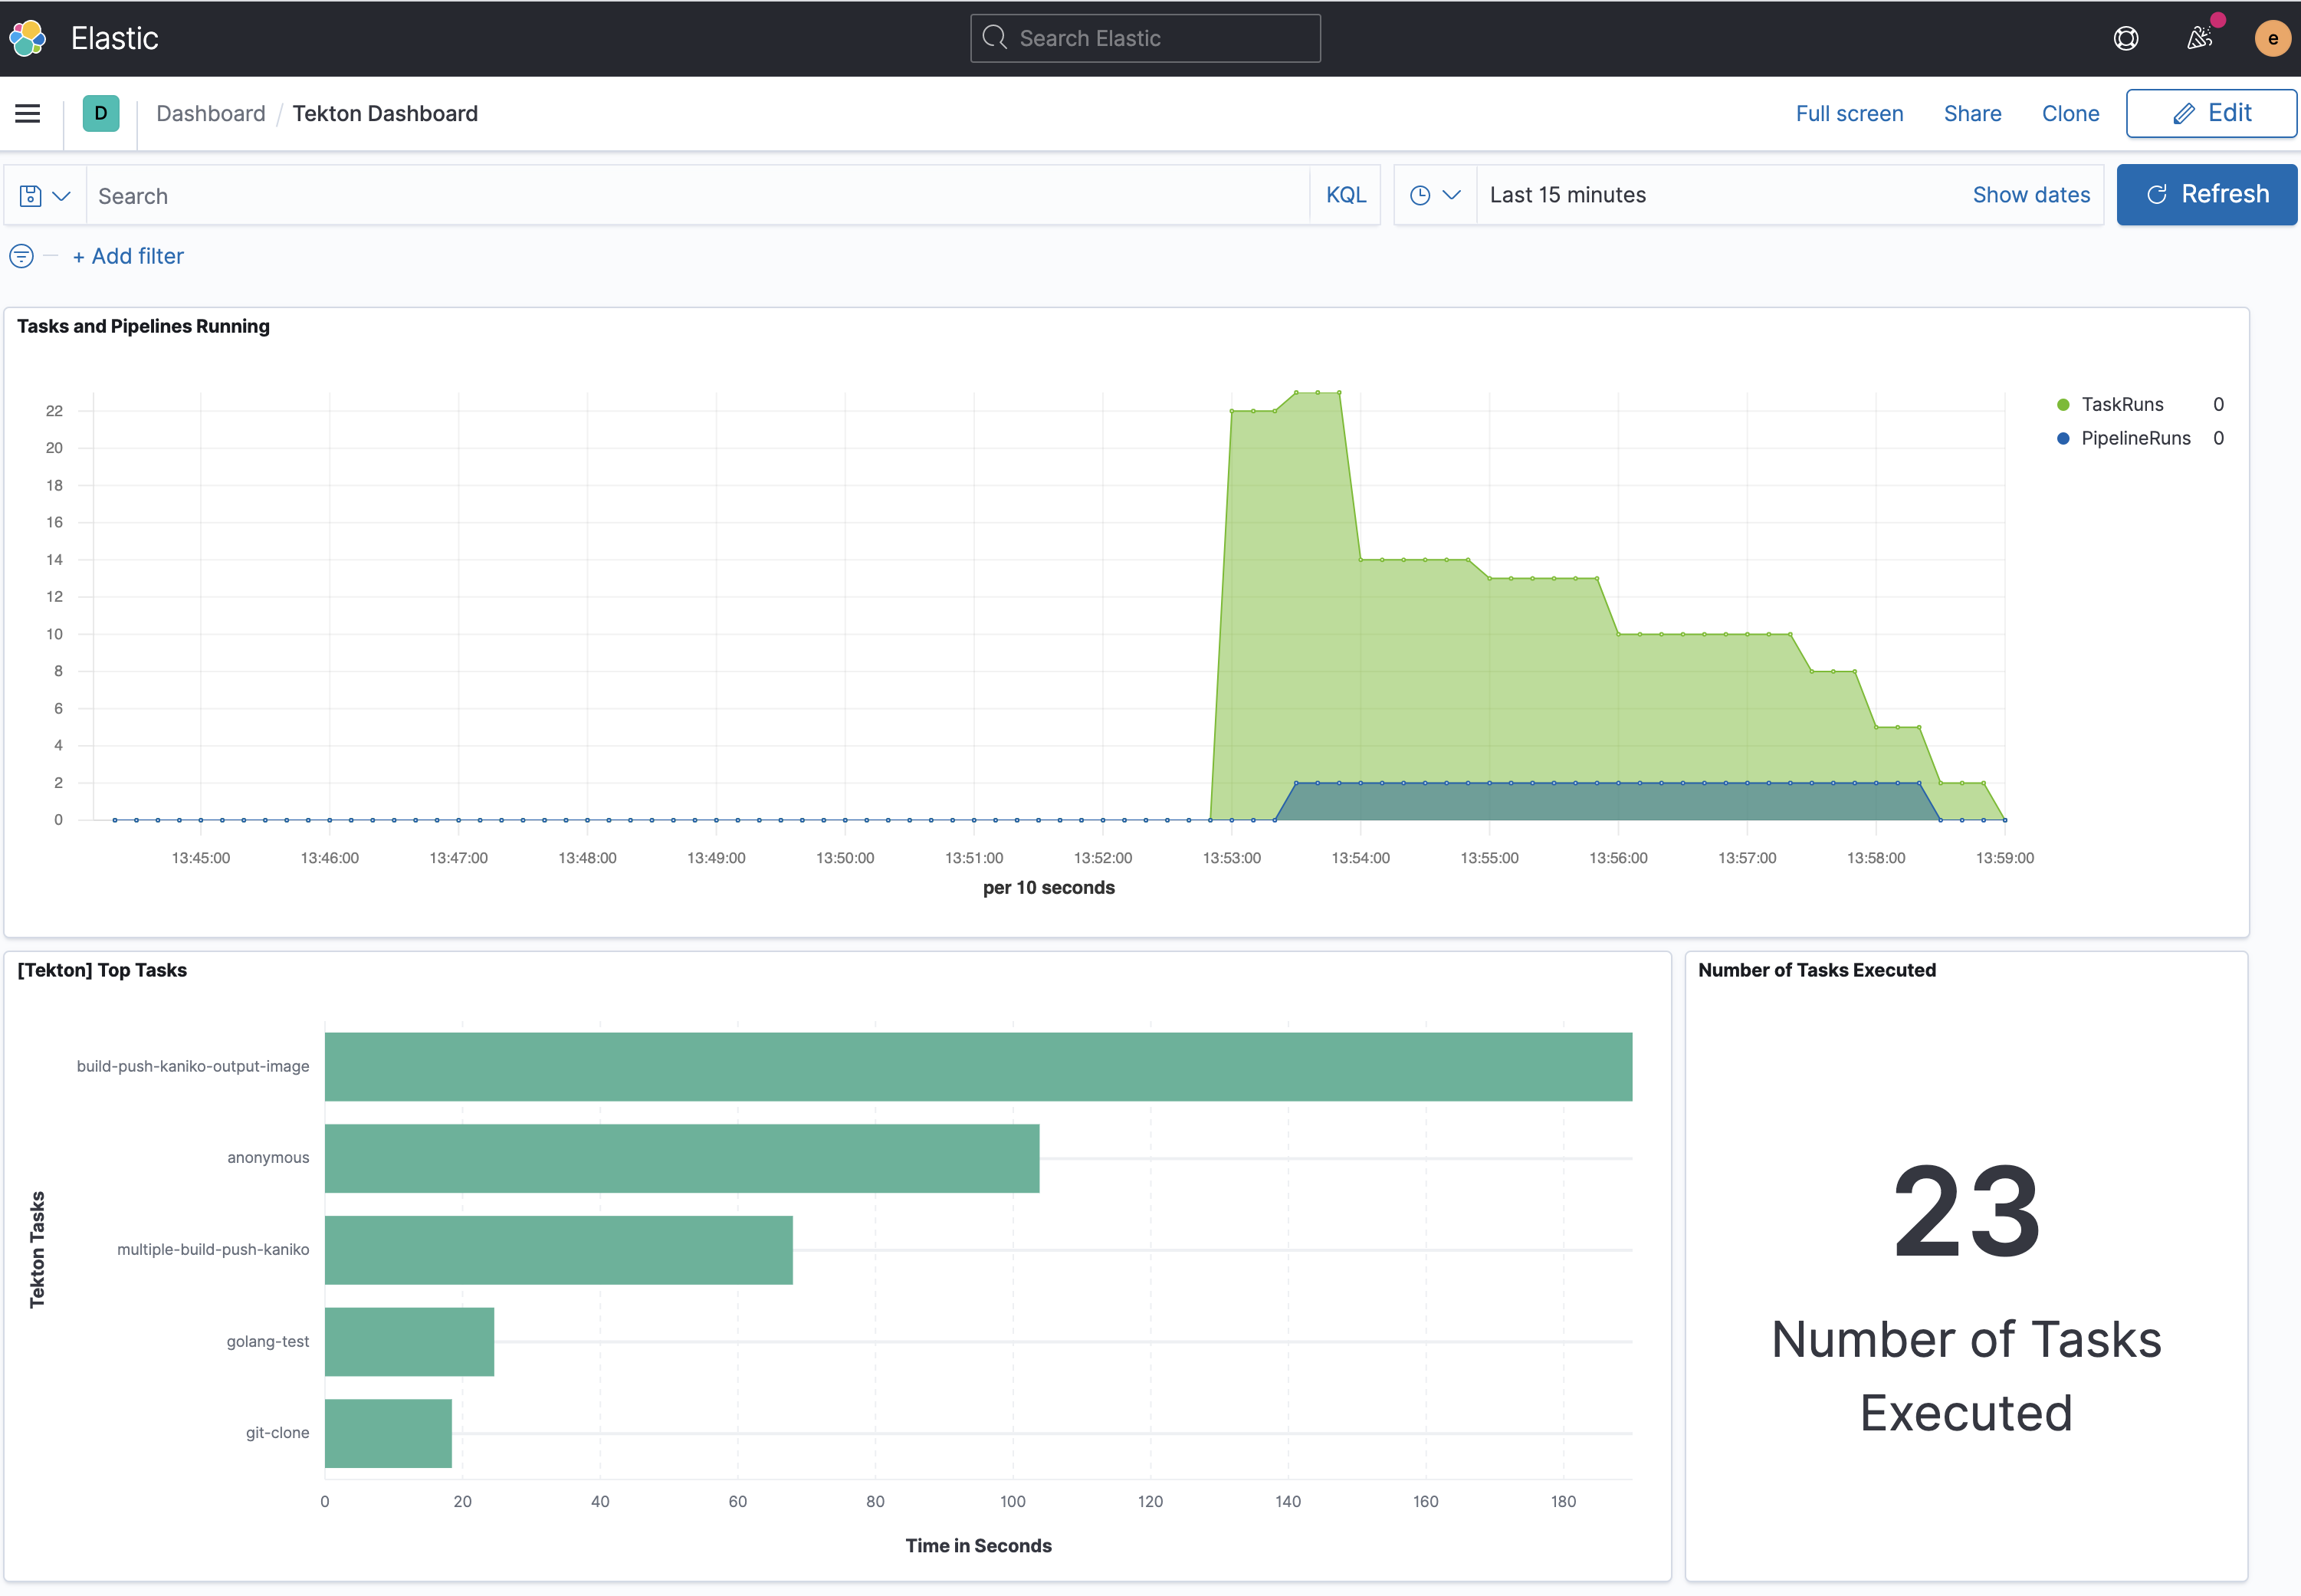Clone the dashboard
Image resolution: width=2301 pixels, height=1596 pixels.
click(2070, 113)
